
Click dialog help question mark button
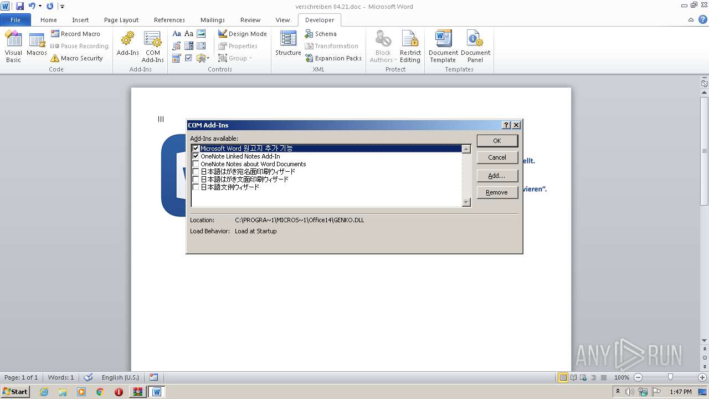click(x=506, y=125)
